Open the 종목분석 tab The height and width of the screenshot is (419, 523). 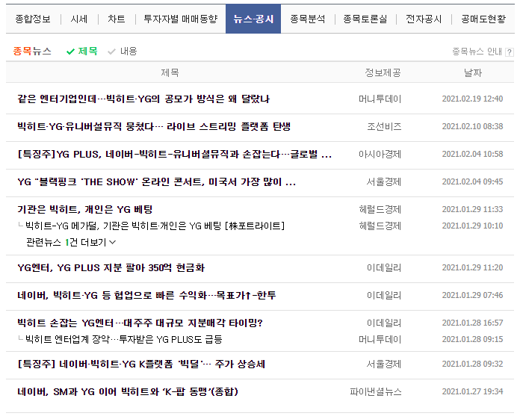coord(308,19)
